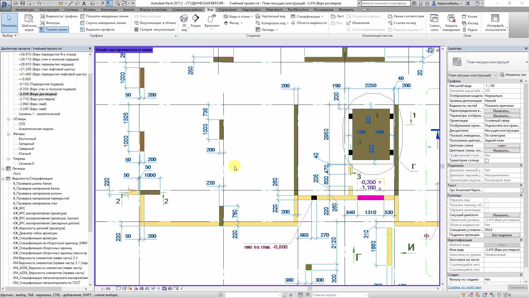
Task: Toggle drag elements on selection icon in status bar
Action: point(492,295)
